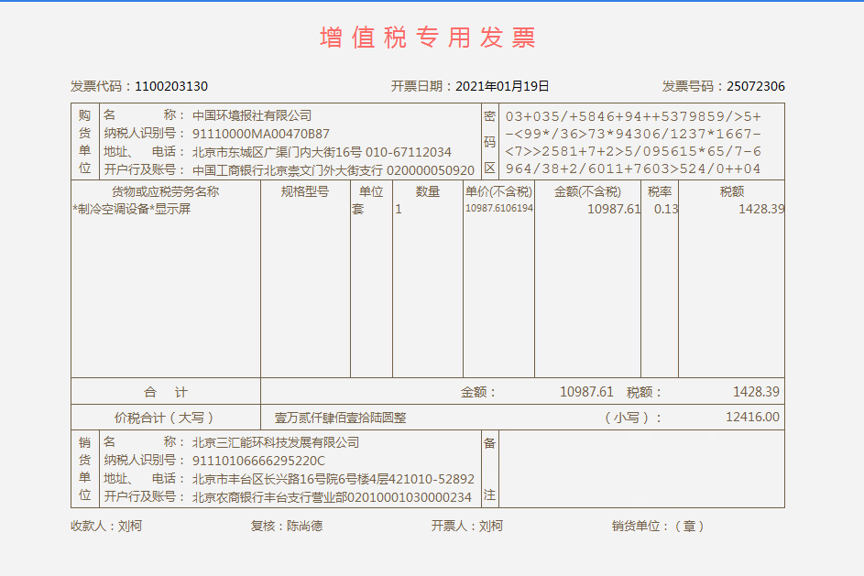This screenshot has width=864, height=576.
Task: Click column header 税额
Action: tap(732, 191)
